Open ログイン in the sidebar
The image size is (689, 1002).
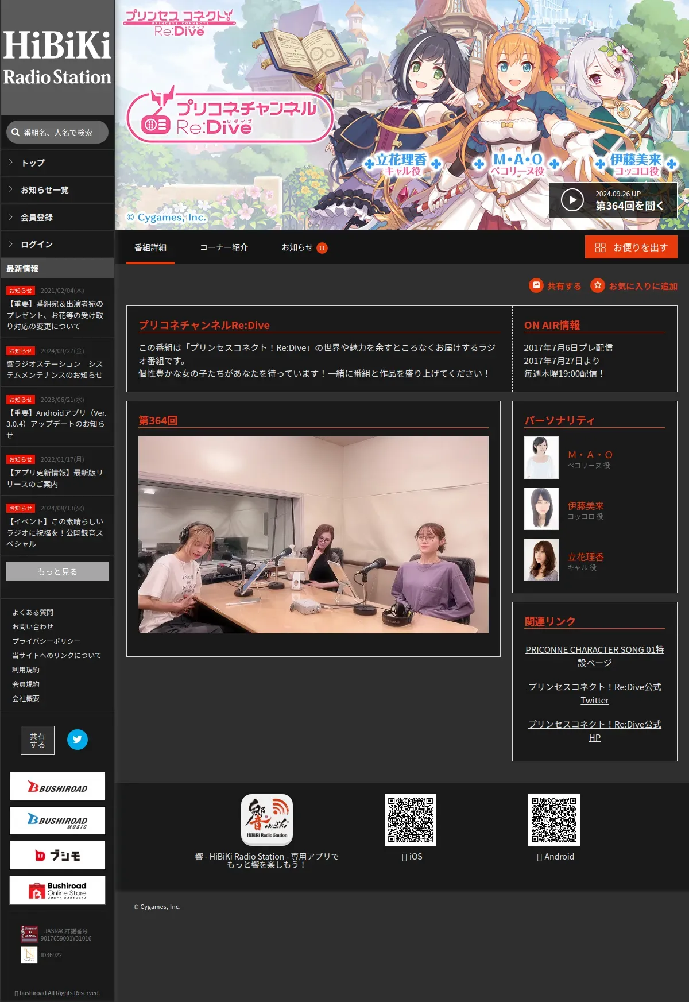57,245
